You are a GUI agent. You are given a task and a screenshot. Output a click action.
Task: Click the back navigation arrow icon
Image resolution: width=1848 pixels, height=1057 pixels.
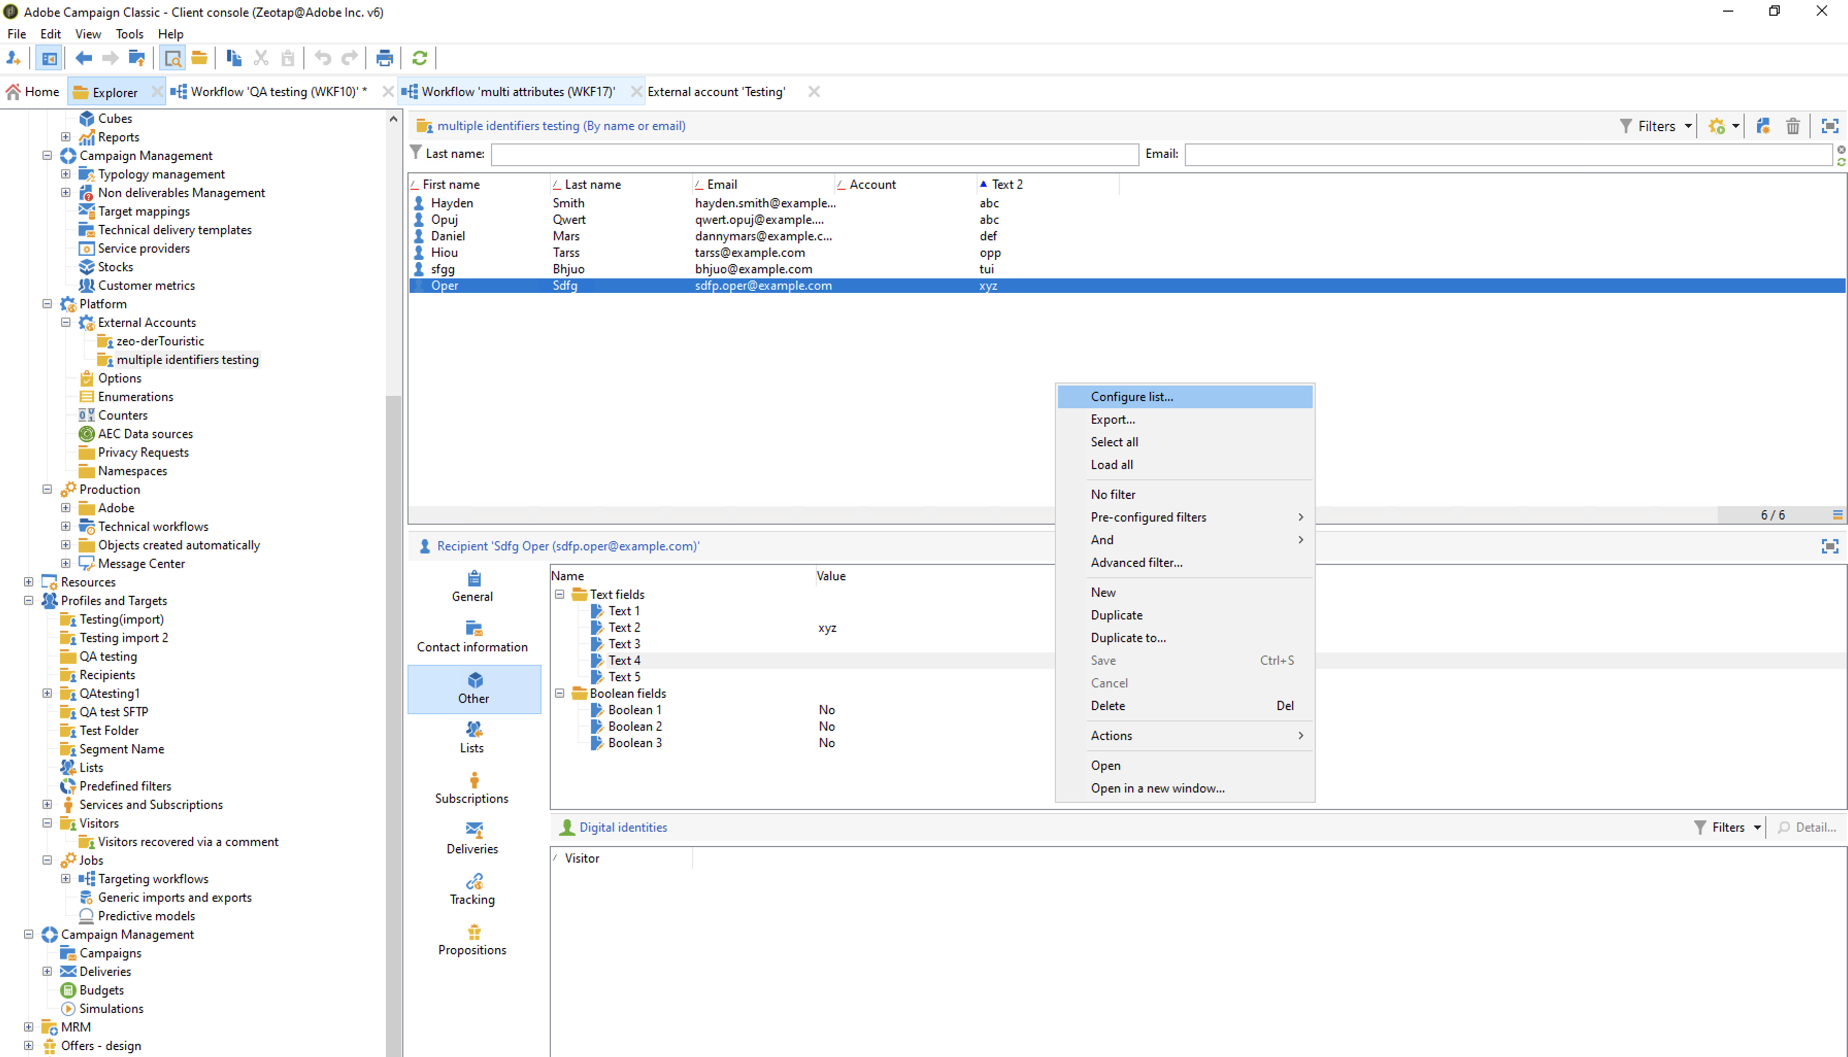(84, 58)
